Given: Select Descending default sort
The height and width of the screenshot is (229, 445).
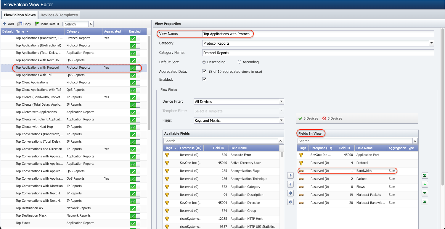Looking at the screenshot, I should (204, 62).
